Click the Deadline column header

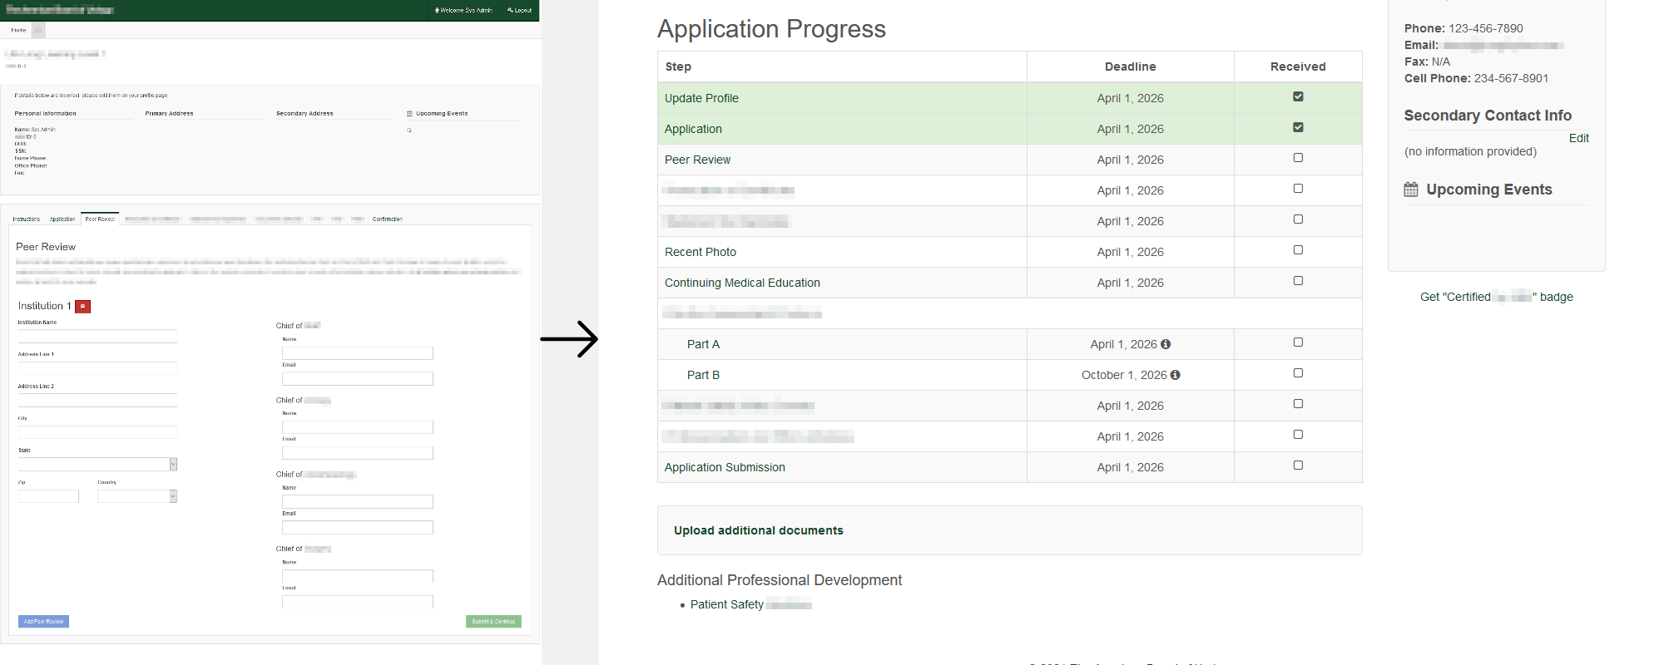pyautogui.click(x=1130, y=66)
